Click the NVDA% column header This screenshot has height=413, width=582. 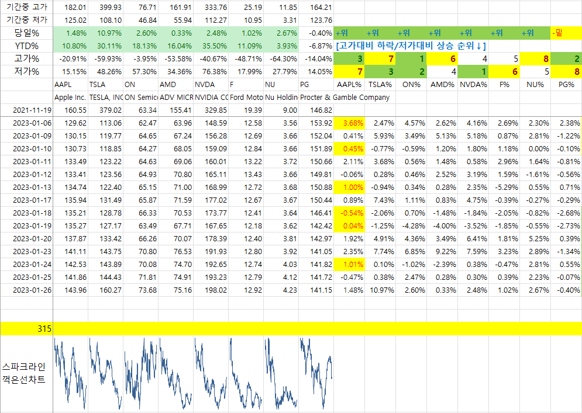(x=471, y=85)
